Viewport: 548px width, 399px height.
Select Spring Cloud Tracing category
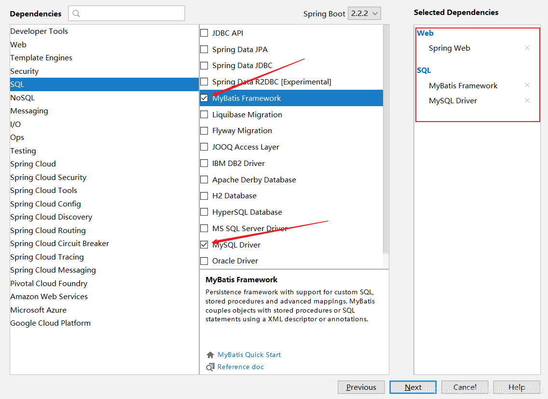[x=104, y=257]
